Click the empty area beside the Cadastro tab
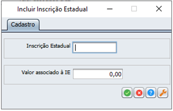Image resolution: width=173 pixels, height=111 pixels. click(x=105, y=24)
